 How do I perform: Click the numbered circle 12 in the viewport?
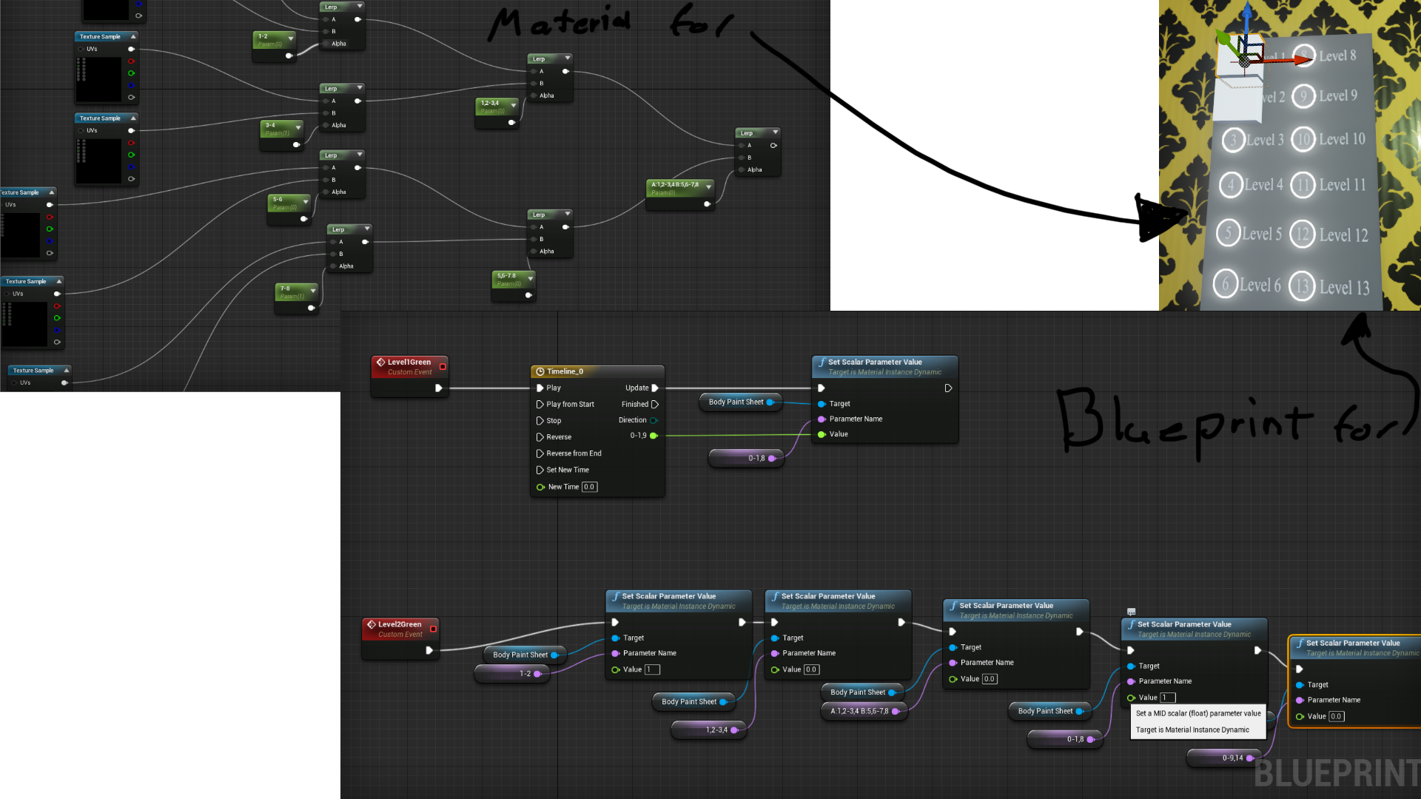(1303, 235)
